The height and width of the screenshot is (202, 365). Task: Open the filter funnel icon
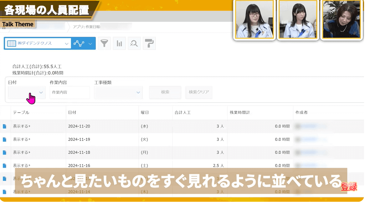104,43
